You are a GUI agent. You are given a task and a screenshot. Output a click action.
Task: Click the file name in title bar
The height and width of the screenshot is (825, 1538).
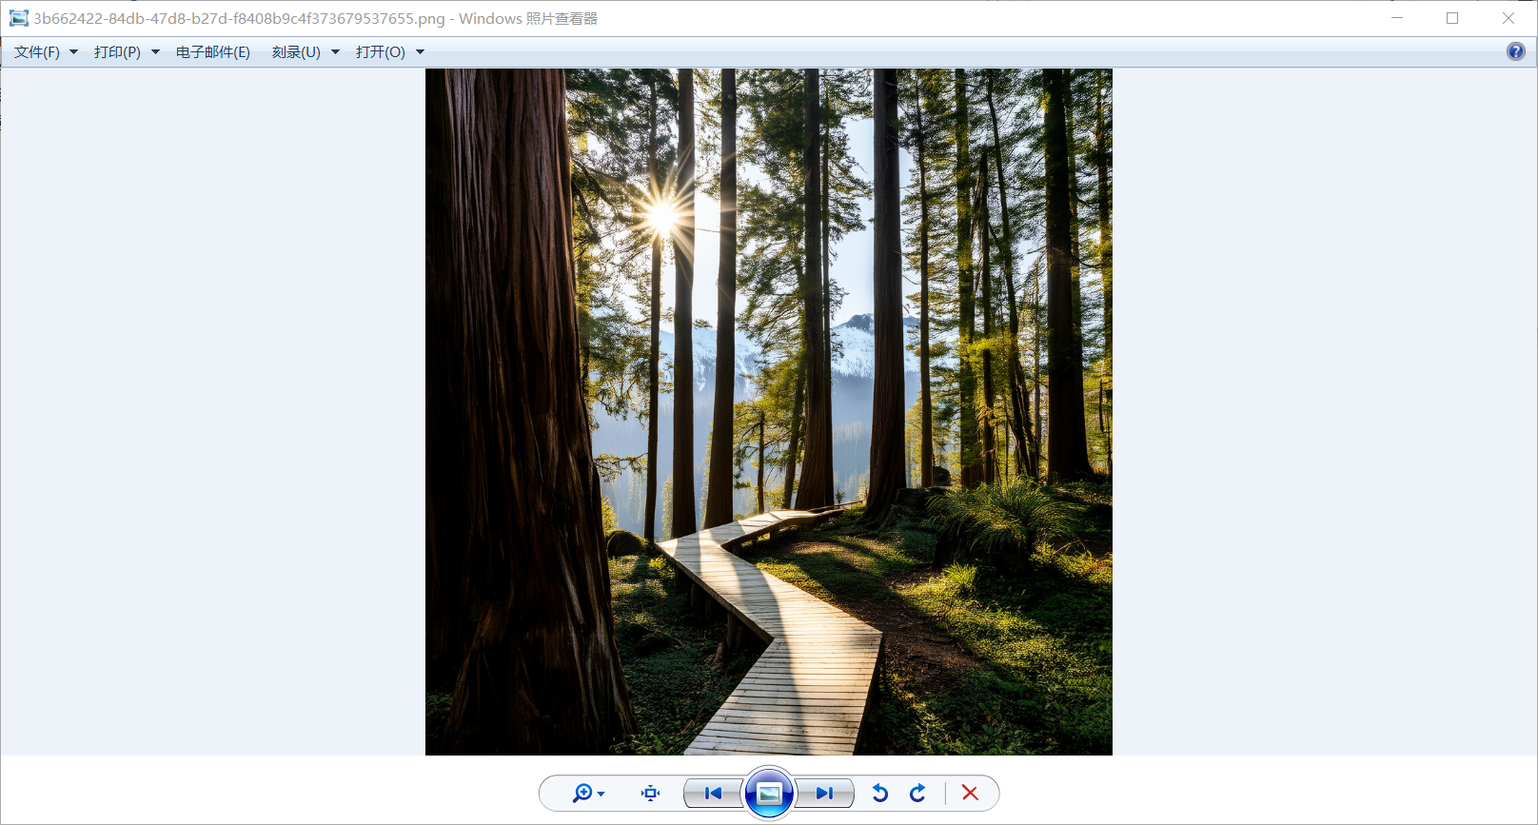click(238, 19)
